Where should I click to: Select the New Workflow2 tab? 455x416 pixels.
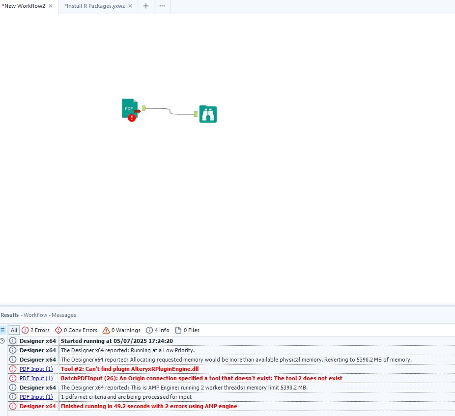pyautogui.click(x=23, y=6)
